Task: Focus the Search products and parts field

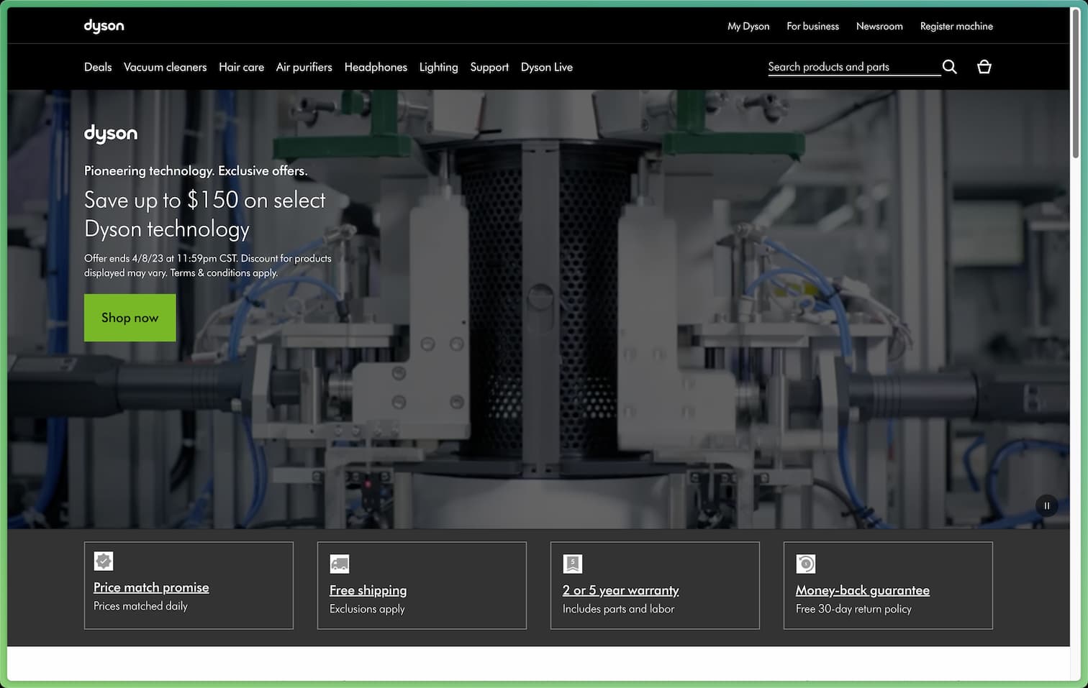Action: (x=854, y=67)
